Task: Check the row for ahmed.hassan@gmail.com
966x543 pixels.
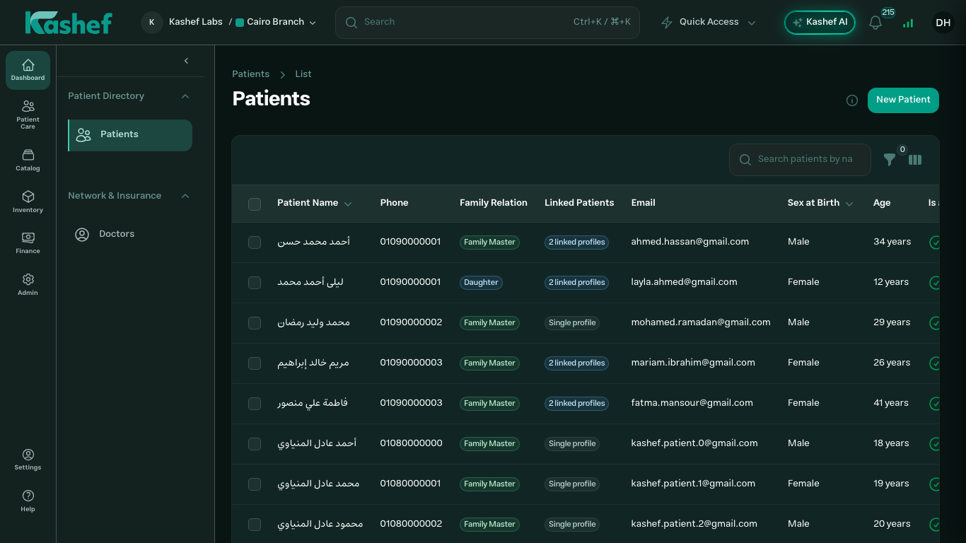Action: (255, 243)
